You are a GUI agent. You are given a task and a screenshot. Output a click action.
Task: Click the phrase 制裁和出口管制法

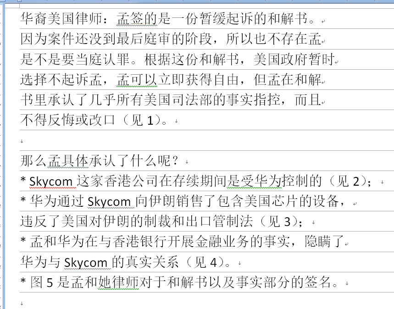(198, 221)
